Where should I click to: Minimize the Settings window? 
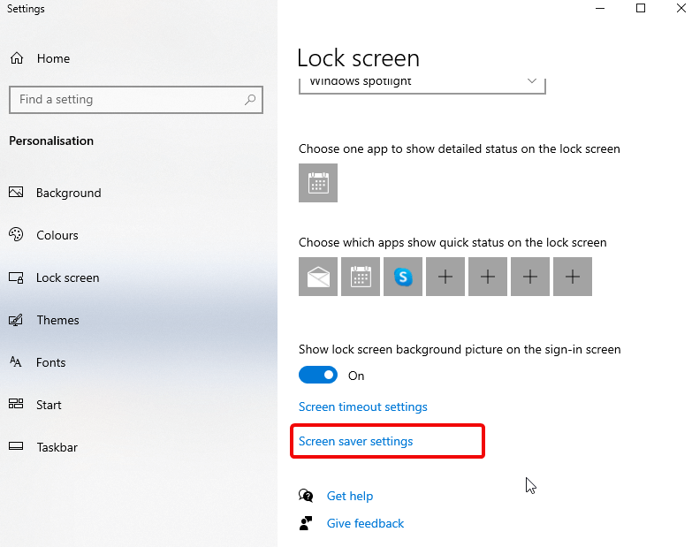600,8
